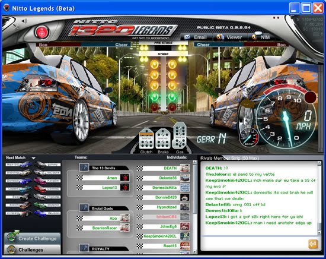The image size is (326, 259).
Task: Click Lopez13's avatar thumbnail
Action: pyautogui.click(x=124, y=187)
